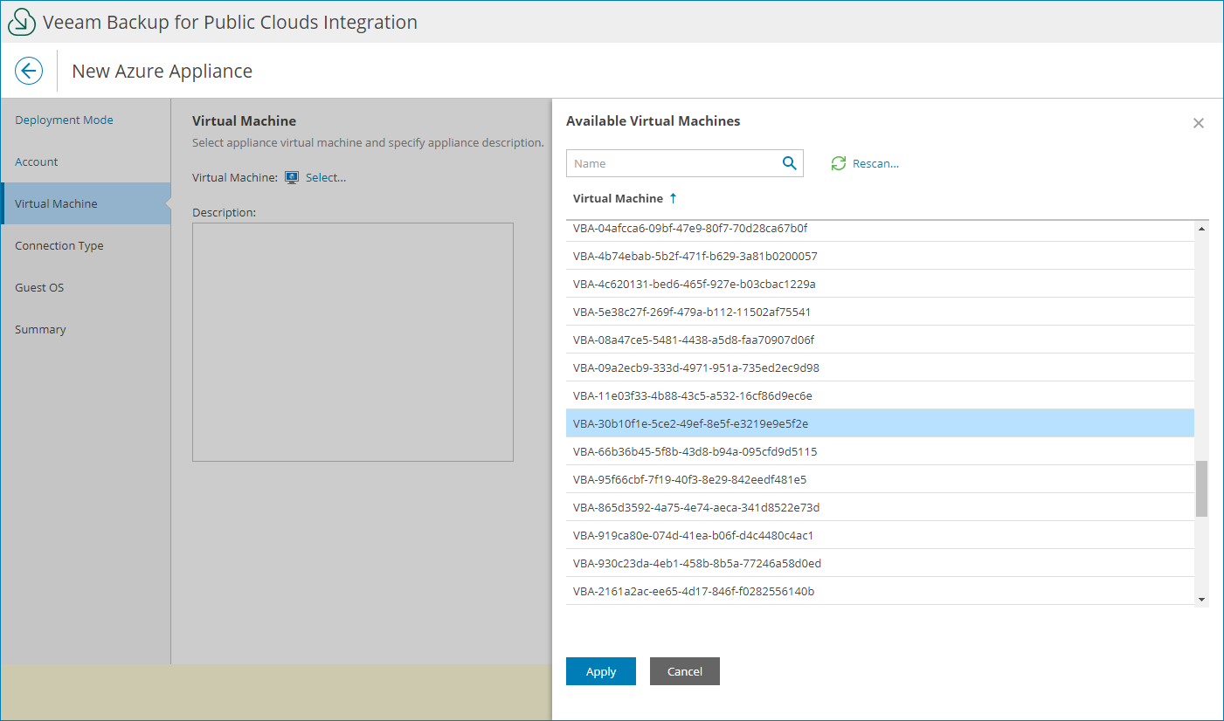Click the back arrow navigation icon
This screenshot has height=721, width=1224.
[29, 71]
